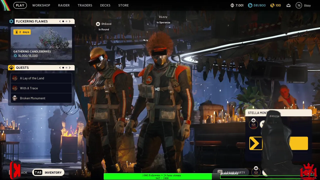Click the level 75 badge circle
This screenshot has height=180, width=320.
[x=299, y=5]
